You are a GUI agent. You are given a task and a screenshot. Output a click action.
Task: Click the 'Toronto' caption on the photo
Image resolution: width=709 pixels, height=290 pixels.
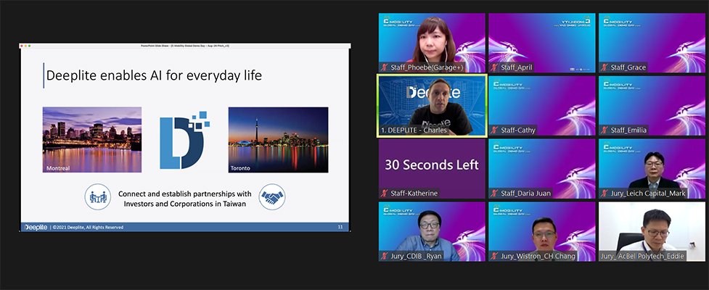240,168
